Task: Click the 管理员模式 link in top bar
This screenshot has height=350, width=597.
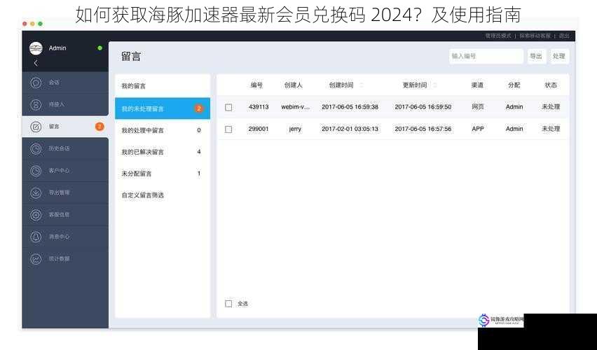Action: tap(498, 36)
